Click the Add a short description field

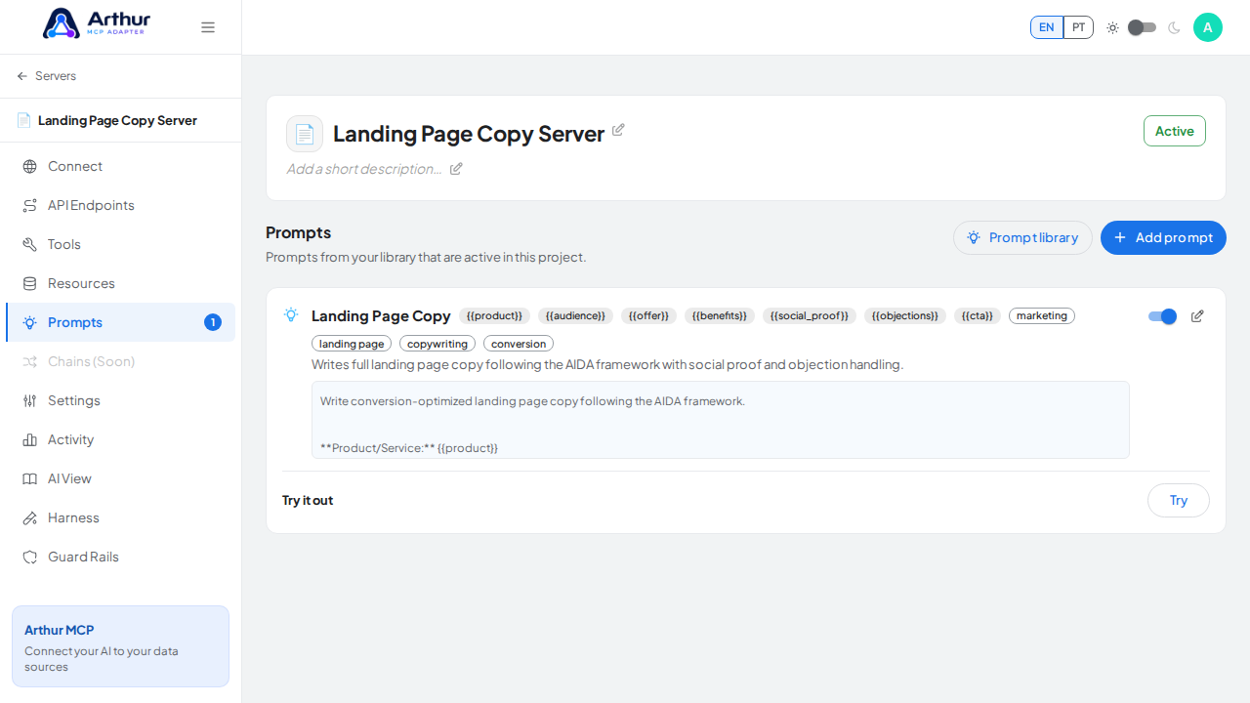coord(363,169)
